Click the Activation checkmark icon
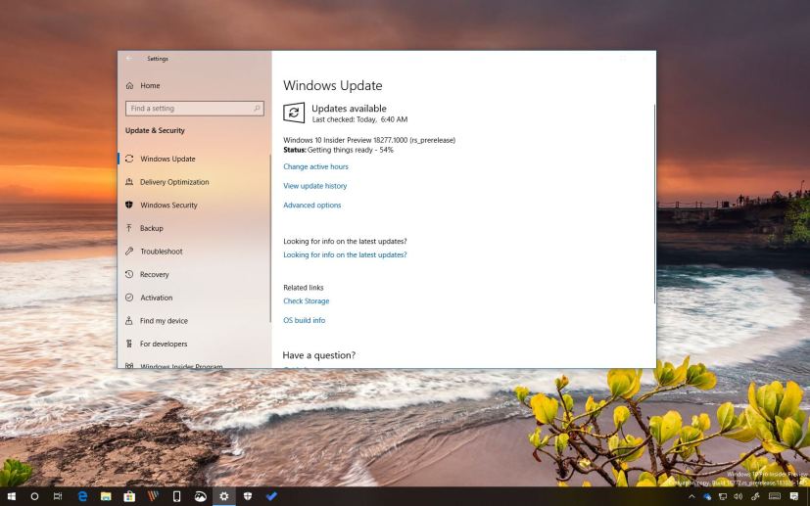The image size is (810, 506). coord(129,298)
